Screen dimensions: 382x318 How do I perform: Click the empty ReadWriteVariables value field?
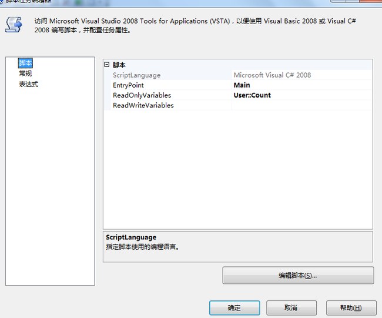point(301,105)
